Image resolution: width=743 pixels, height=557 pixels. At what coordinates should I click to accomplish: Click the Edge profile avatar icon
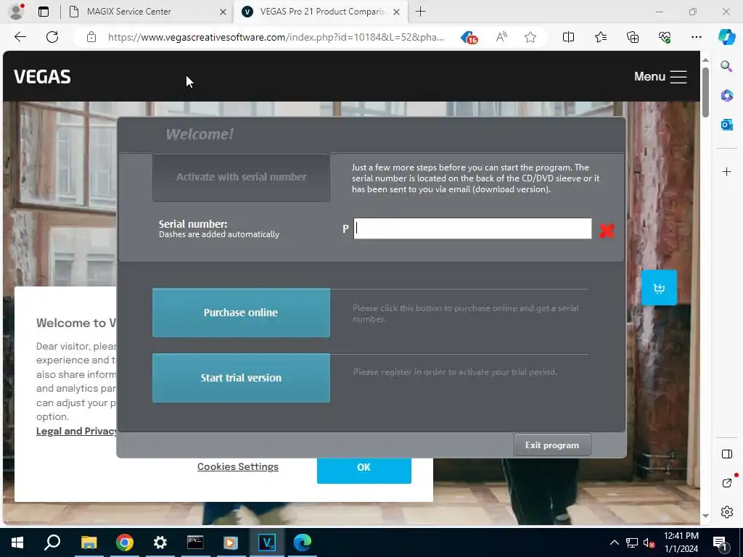(17, 12)
